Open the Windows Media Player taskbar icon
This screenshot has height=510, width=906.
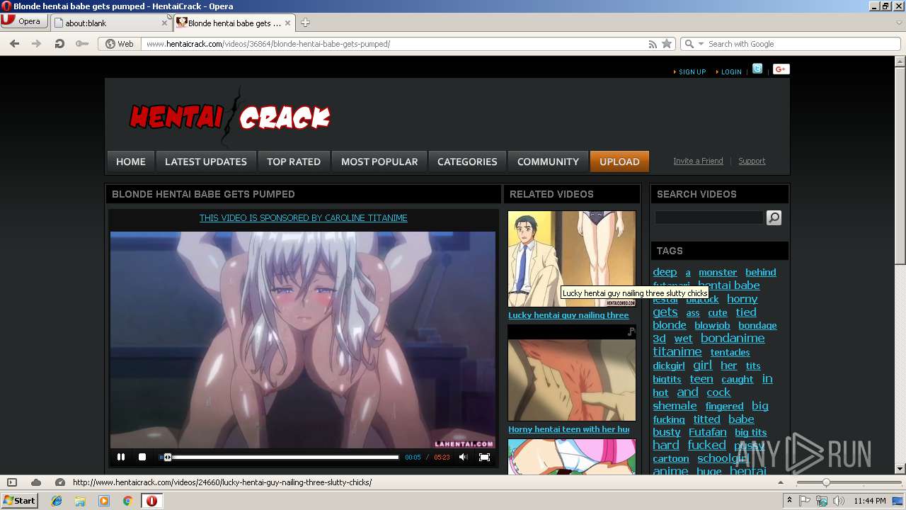tap(104, 501)
